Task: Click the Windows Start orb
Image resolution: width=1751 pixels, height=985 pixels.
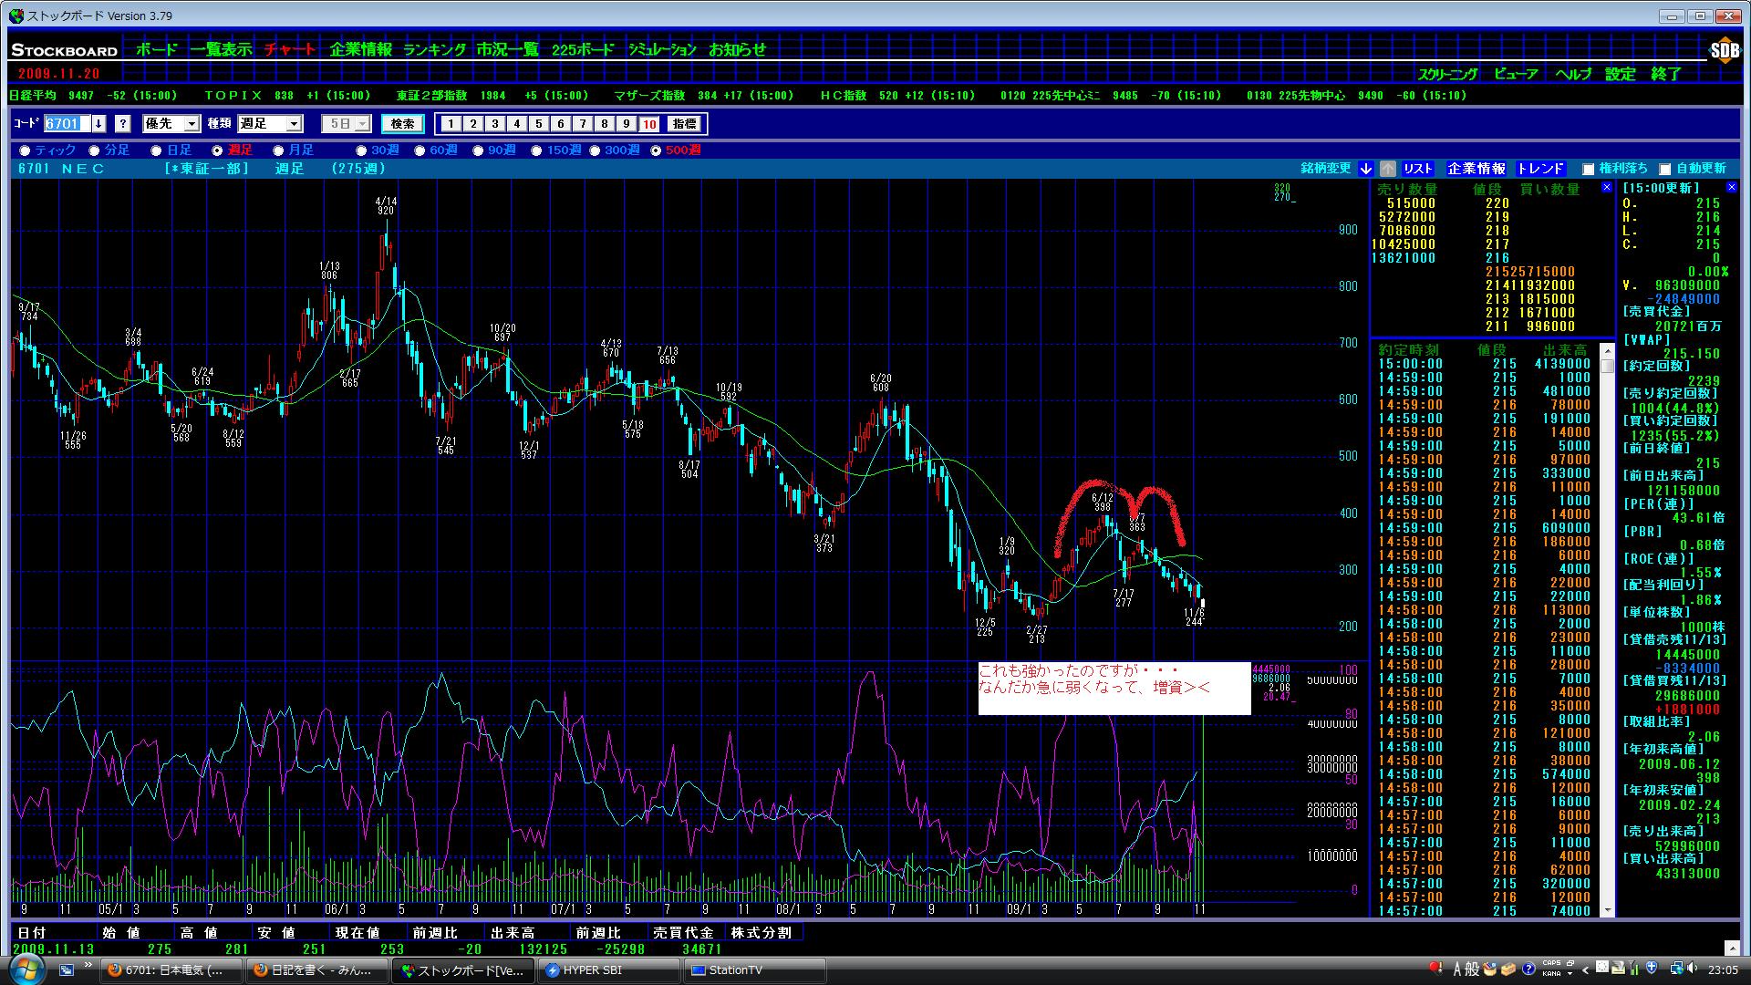Action: [26, 969]
